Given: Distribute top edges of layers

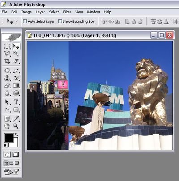Looking at the screenshot, I should [x=153, y=21].
